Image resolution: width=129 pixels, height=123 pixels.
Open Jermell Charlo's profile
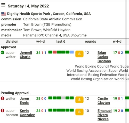[26, 55]
